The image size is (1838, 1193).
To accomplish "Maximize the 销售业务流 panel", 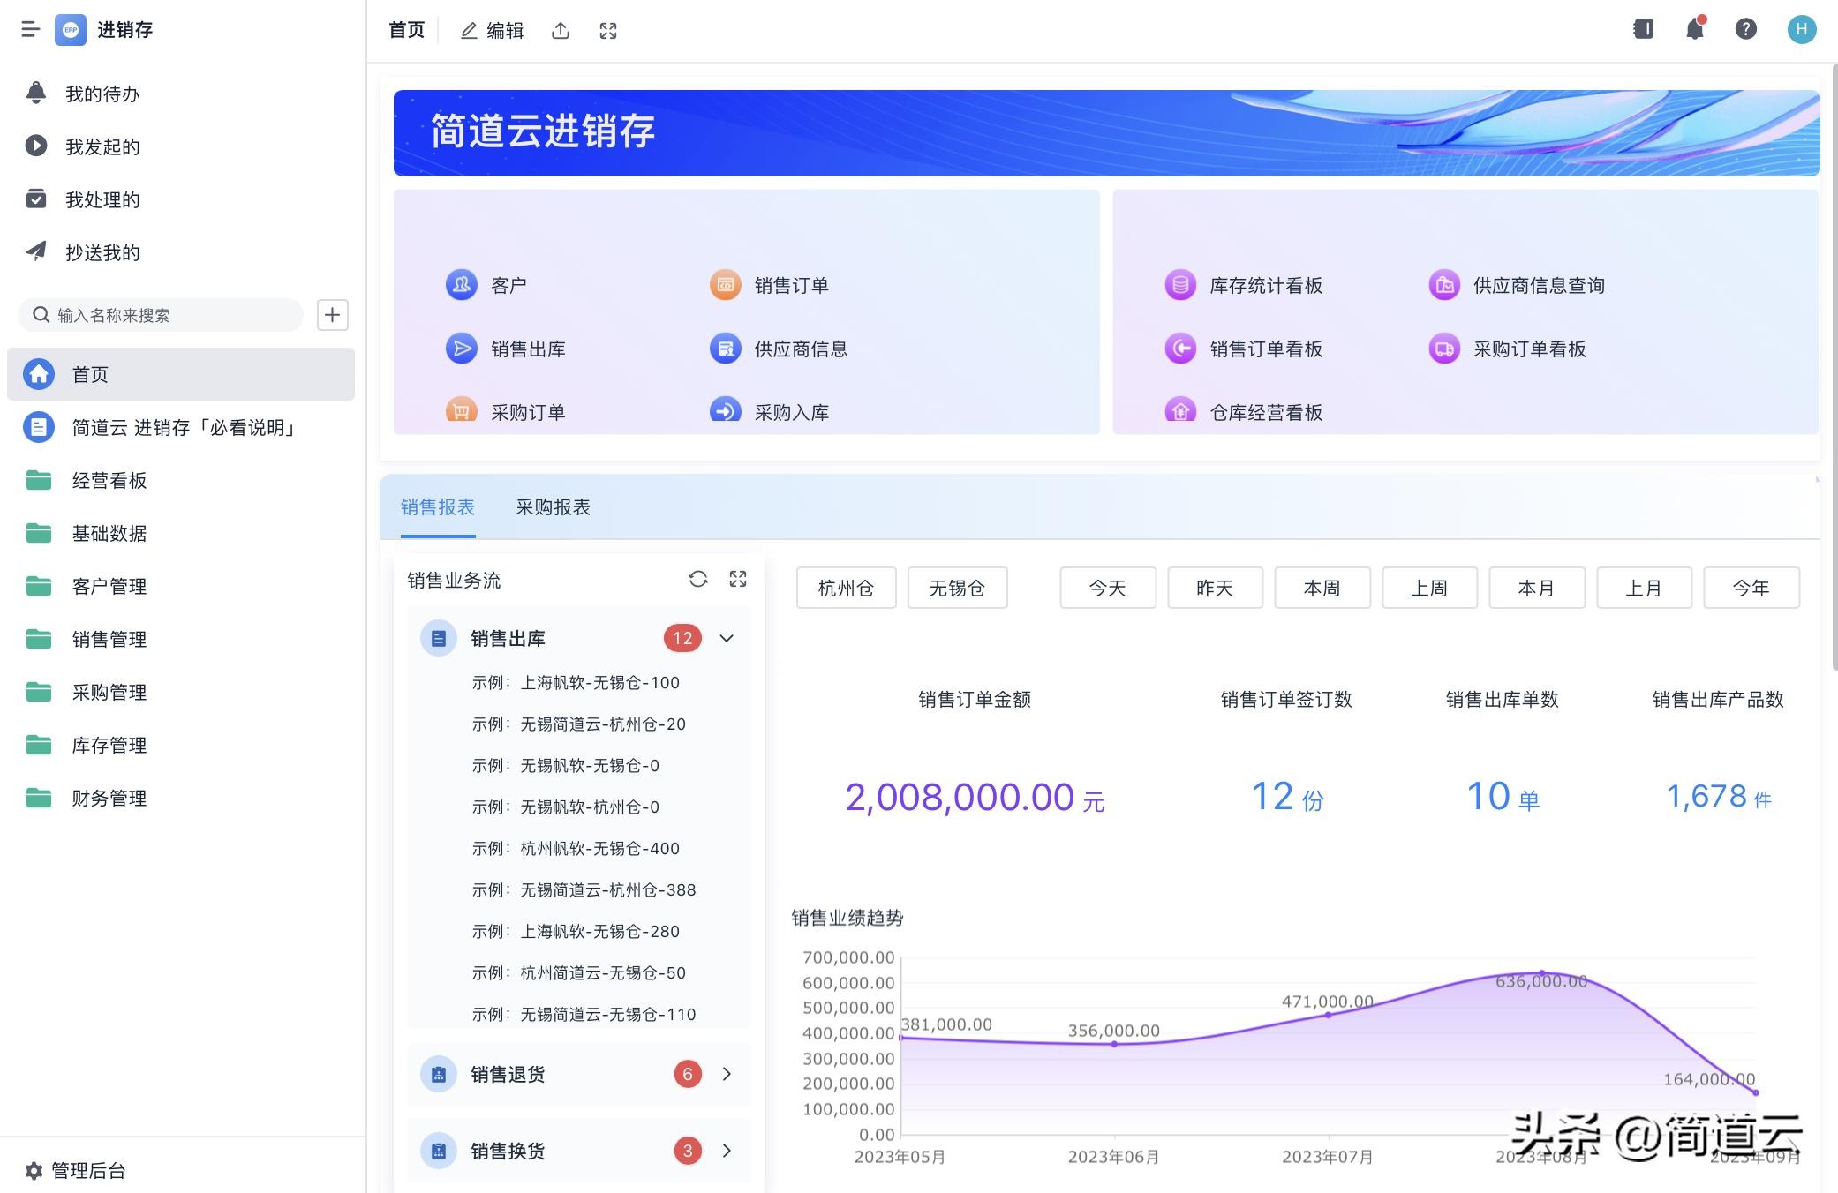I will point(738,579).
